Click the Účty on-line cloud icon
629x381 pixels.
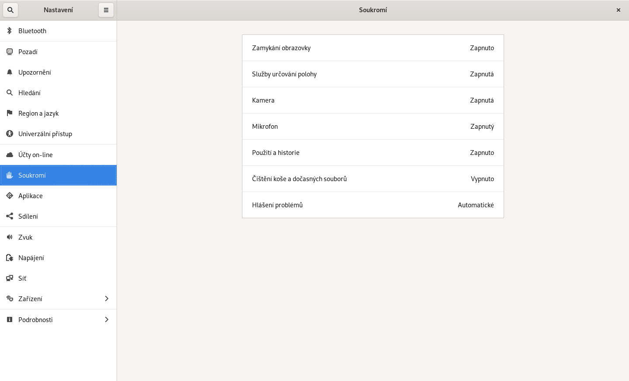[x=10, y=154]
